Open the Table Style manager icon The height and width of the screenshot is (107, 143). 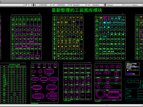tap(71, 5)
